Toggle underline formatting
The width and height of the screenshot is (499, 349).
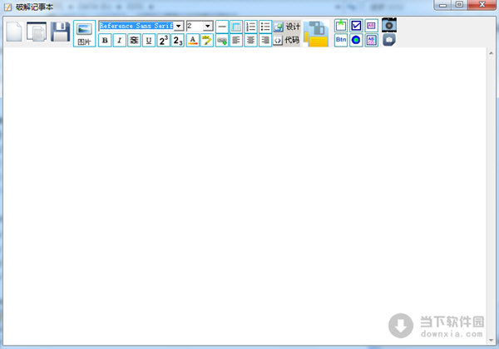coord(148,40)
